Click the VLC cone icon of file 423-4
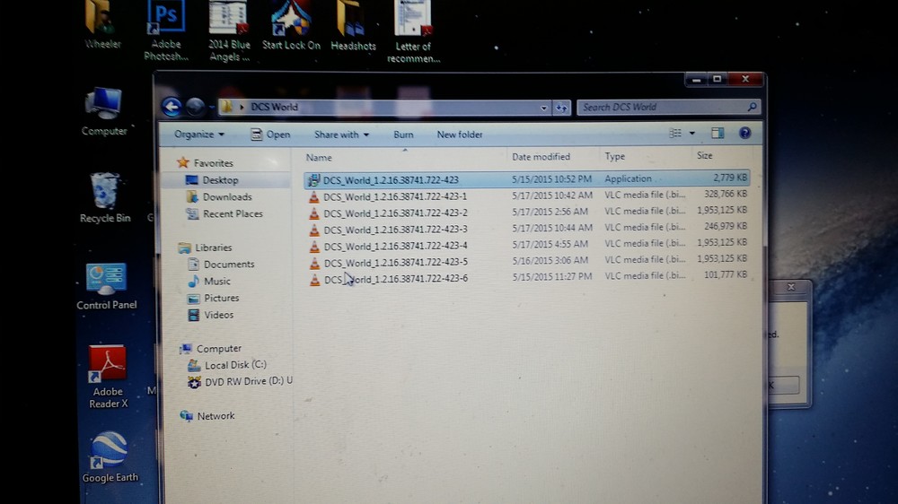The width and height of the screenshot is (898, 504). [314, 246]
